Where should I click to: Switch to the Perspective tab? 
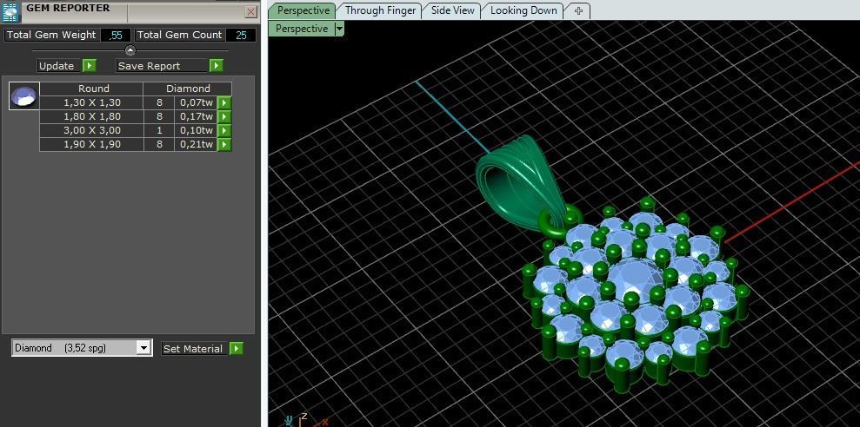tap(303, 10)
